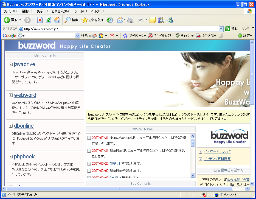
Task: Open Google toolbar Settings (設定) green icon
Action: (x=240, y=36)
